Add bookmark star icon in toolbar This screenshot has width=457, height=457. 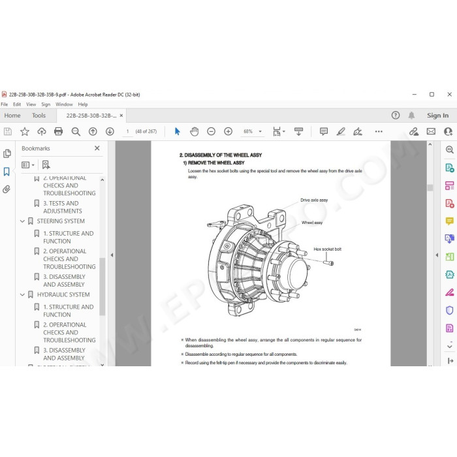click(25, 131)
